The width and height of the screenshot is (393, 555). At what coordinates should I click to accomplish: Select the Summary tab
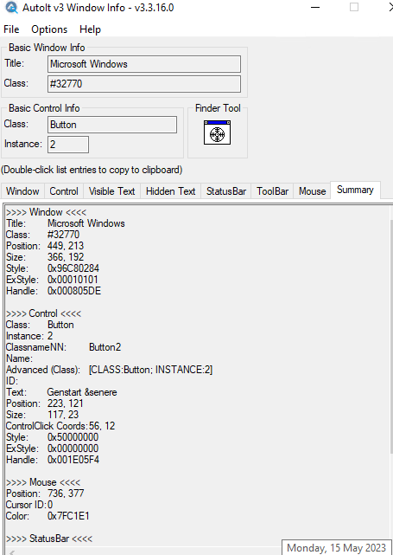(355, 190)
